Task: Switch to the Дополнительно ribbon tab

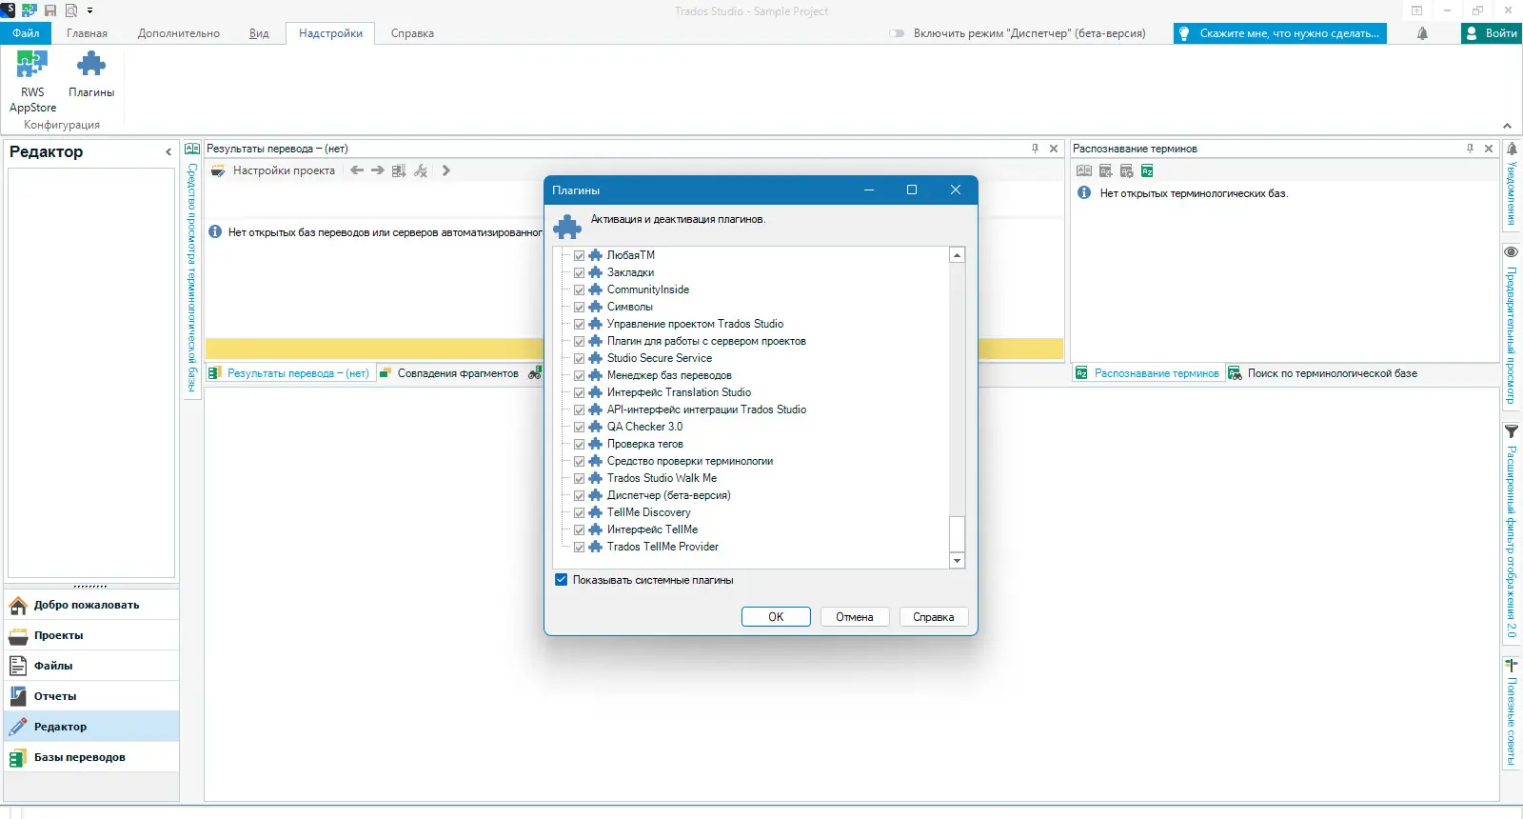Action: 179,33
